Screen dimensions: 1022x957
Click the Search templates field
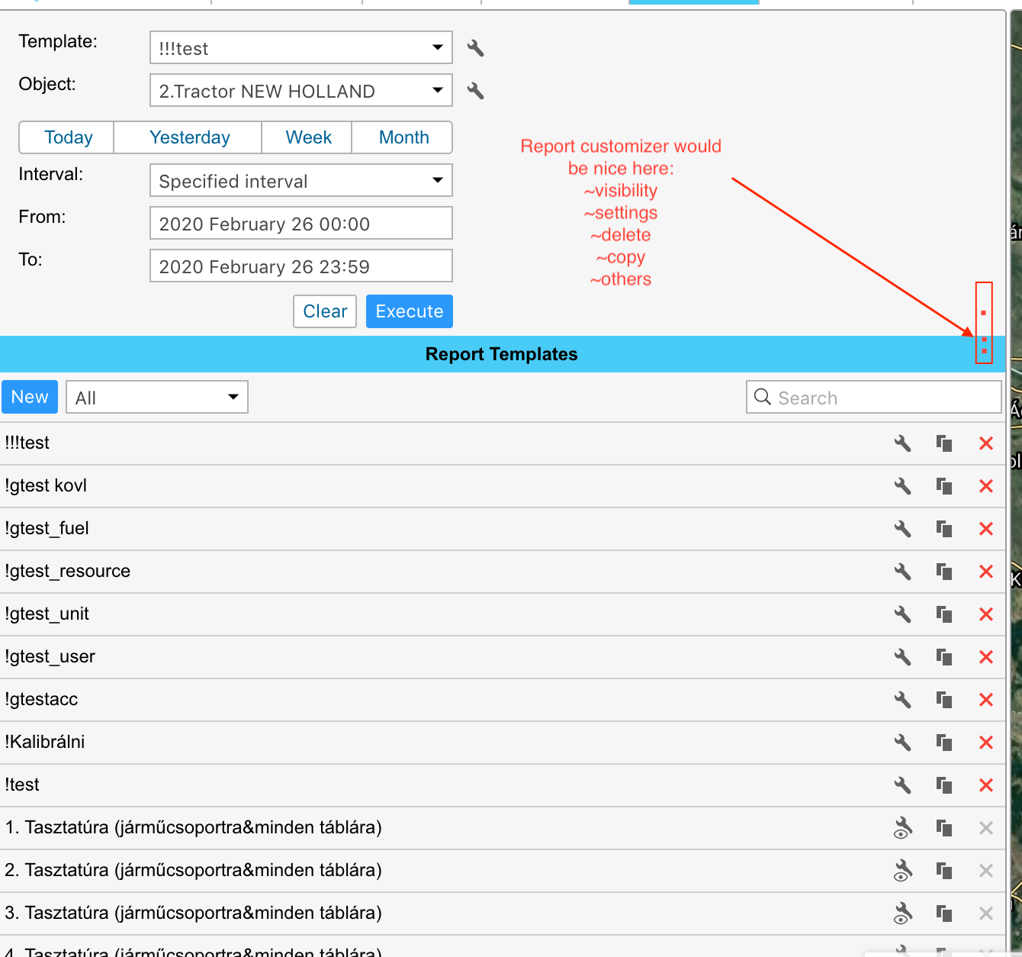click(885, 398)
